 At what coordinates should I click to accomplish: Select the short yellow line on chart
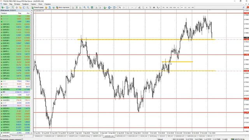[x=177, y=62]
